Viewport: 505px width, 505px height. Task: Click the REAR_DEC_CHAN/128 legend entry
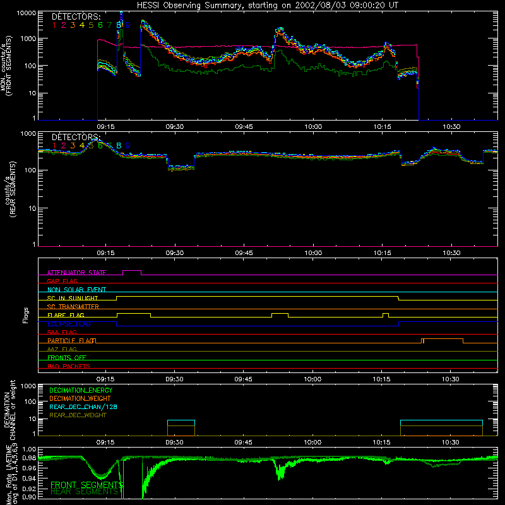tap(83, 407)
